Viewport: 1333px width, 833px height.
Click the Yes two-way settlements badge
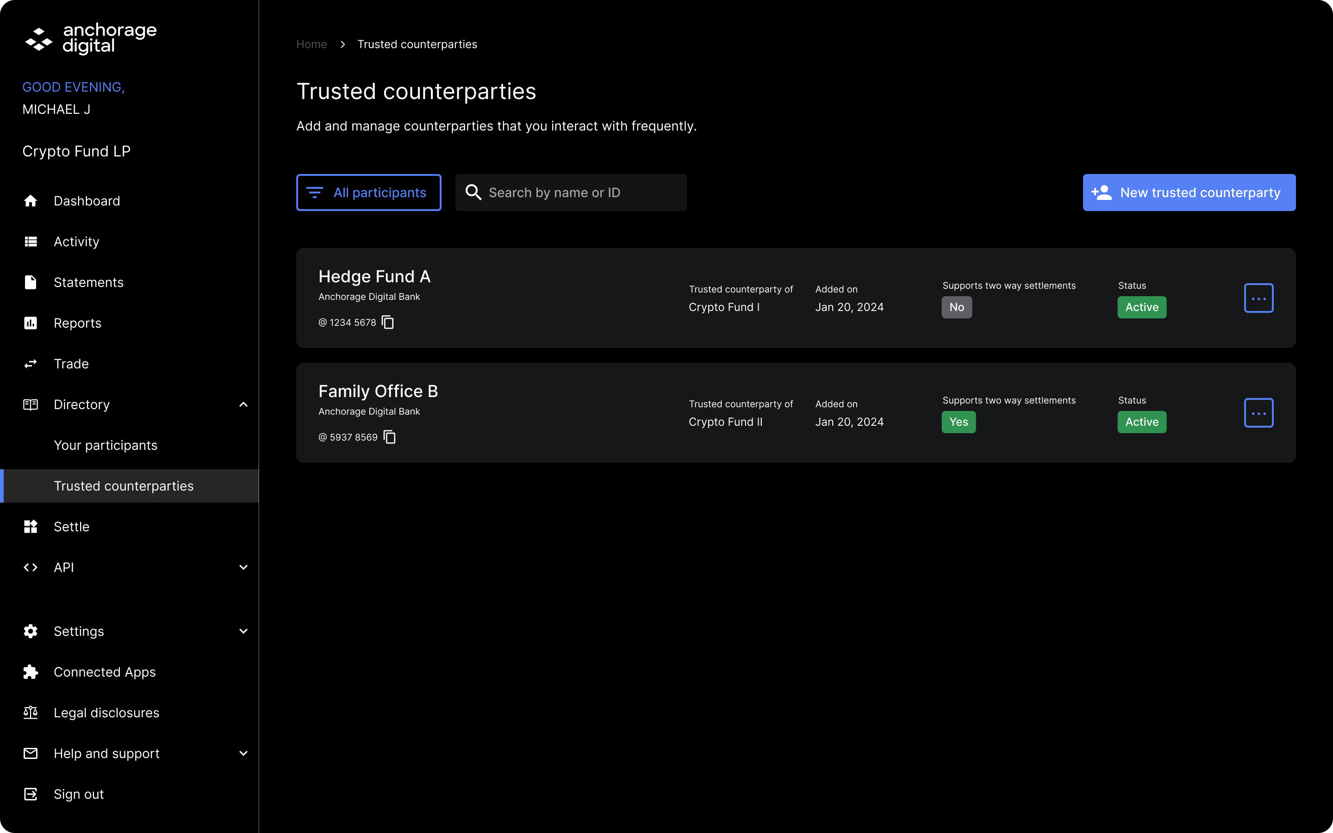[959, 422]
